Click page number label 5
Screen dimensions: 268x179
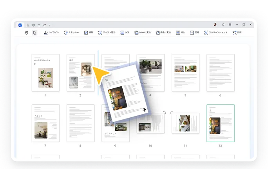[185, 95]
